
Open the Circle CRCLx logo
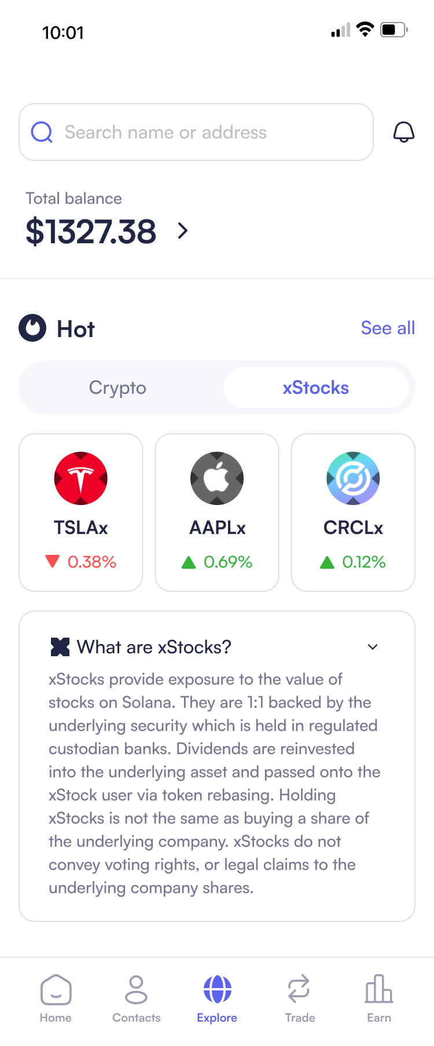click(353, 478)
